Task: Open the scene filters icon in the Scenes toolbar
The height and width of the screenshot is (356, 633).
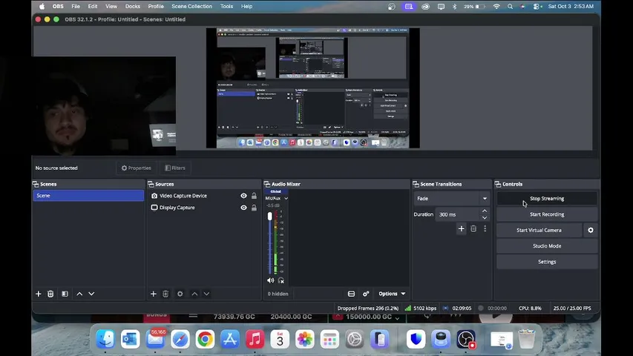Action: [x=65, y=294]
